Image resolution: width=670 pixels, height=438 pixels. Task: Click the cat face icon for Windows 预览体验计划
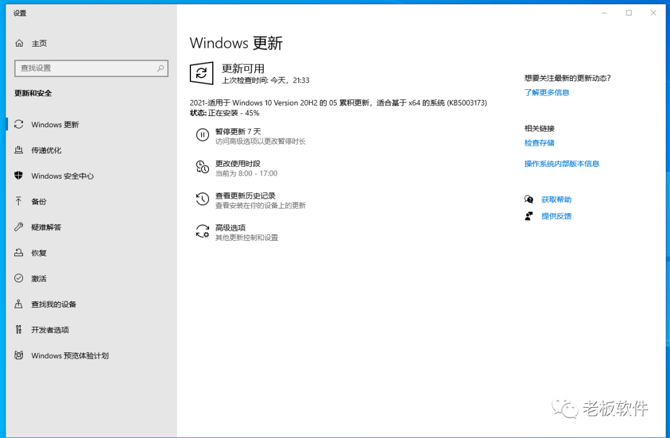tap(19, 355)
